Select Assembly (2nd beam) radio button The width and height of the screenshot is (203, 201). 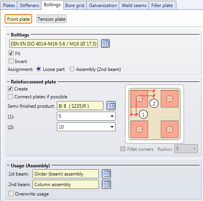(72, 69)
